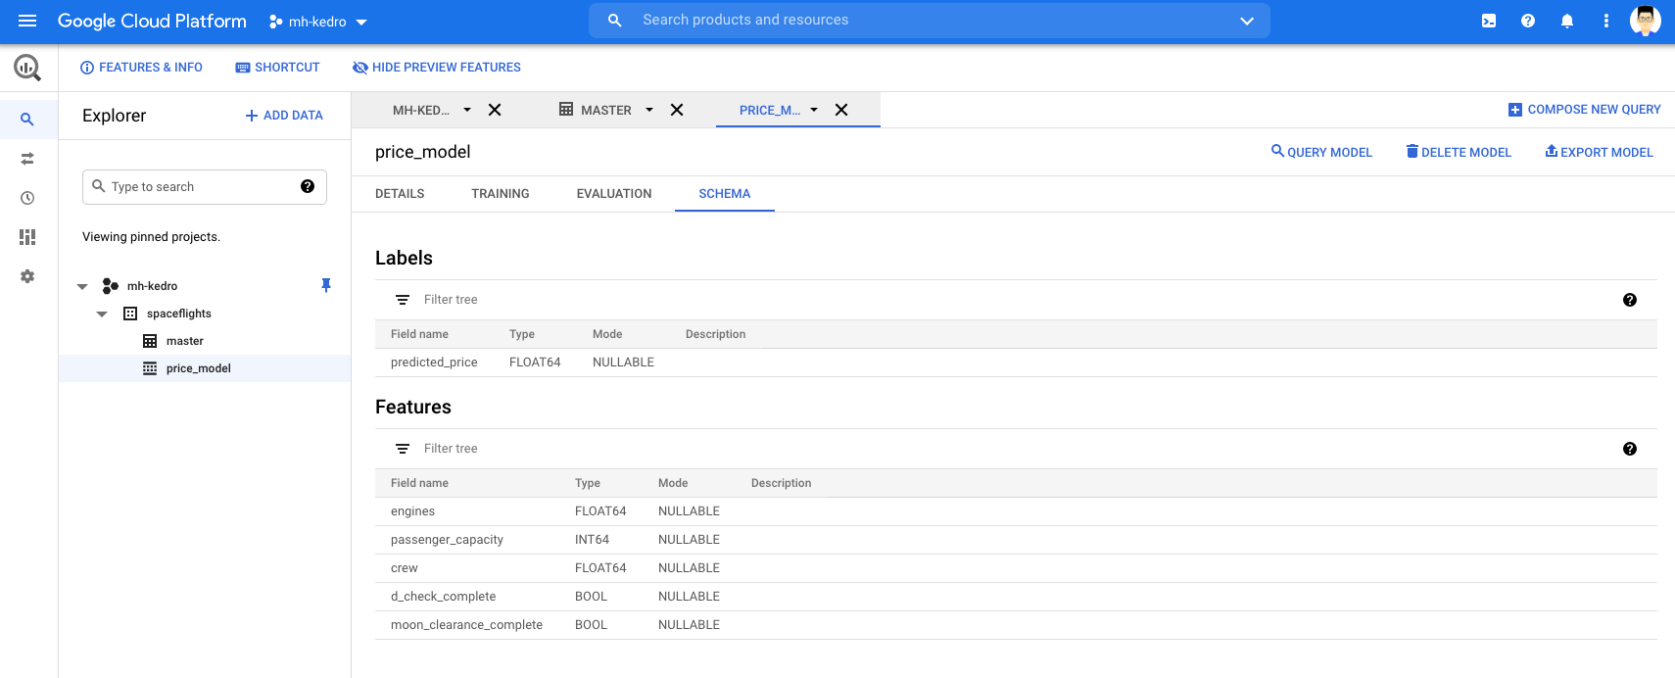Screen dimensions: 1675x678
Task: Select the master table in Explorer
Action: [184, 341]
